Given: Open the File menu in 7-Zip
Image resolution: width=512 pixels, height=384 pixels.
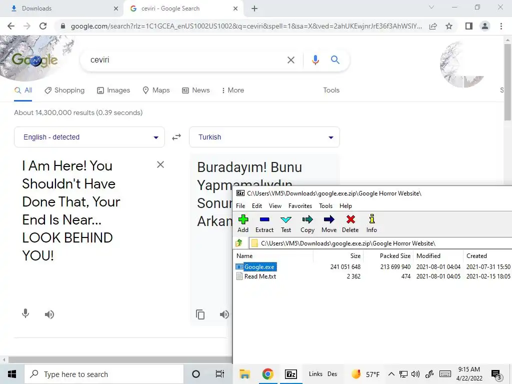Looking at the screenshot, I should click(240, 205).
